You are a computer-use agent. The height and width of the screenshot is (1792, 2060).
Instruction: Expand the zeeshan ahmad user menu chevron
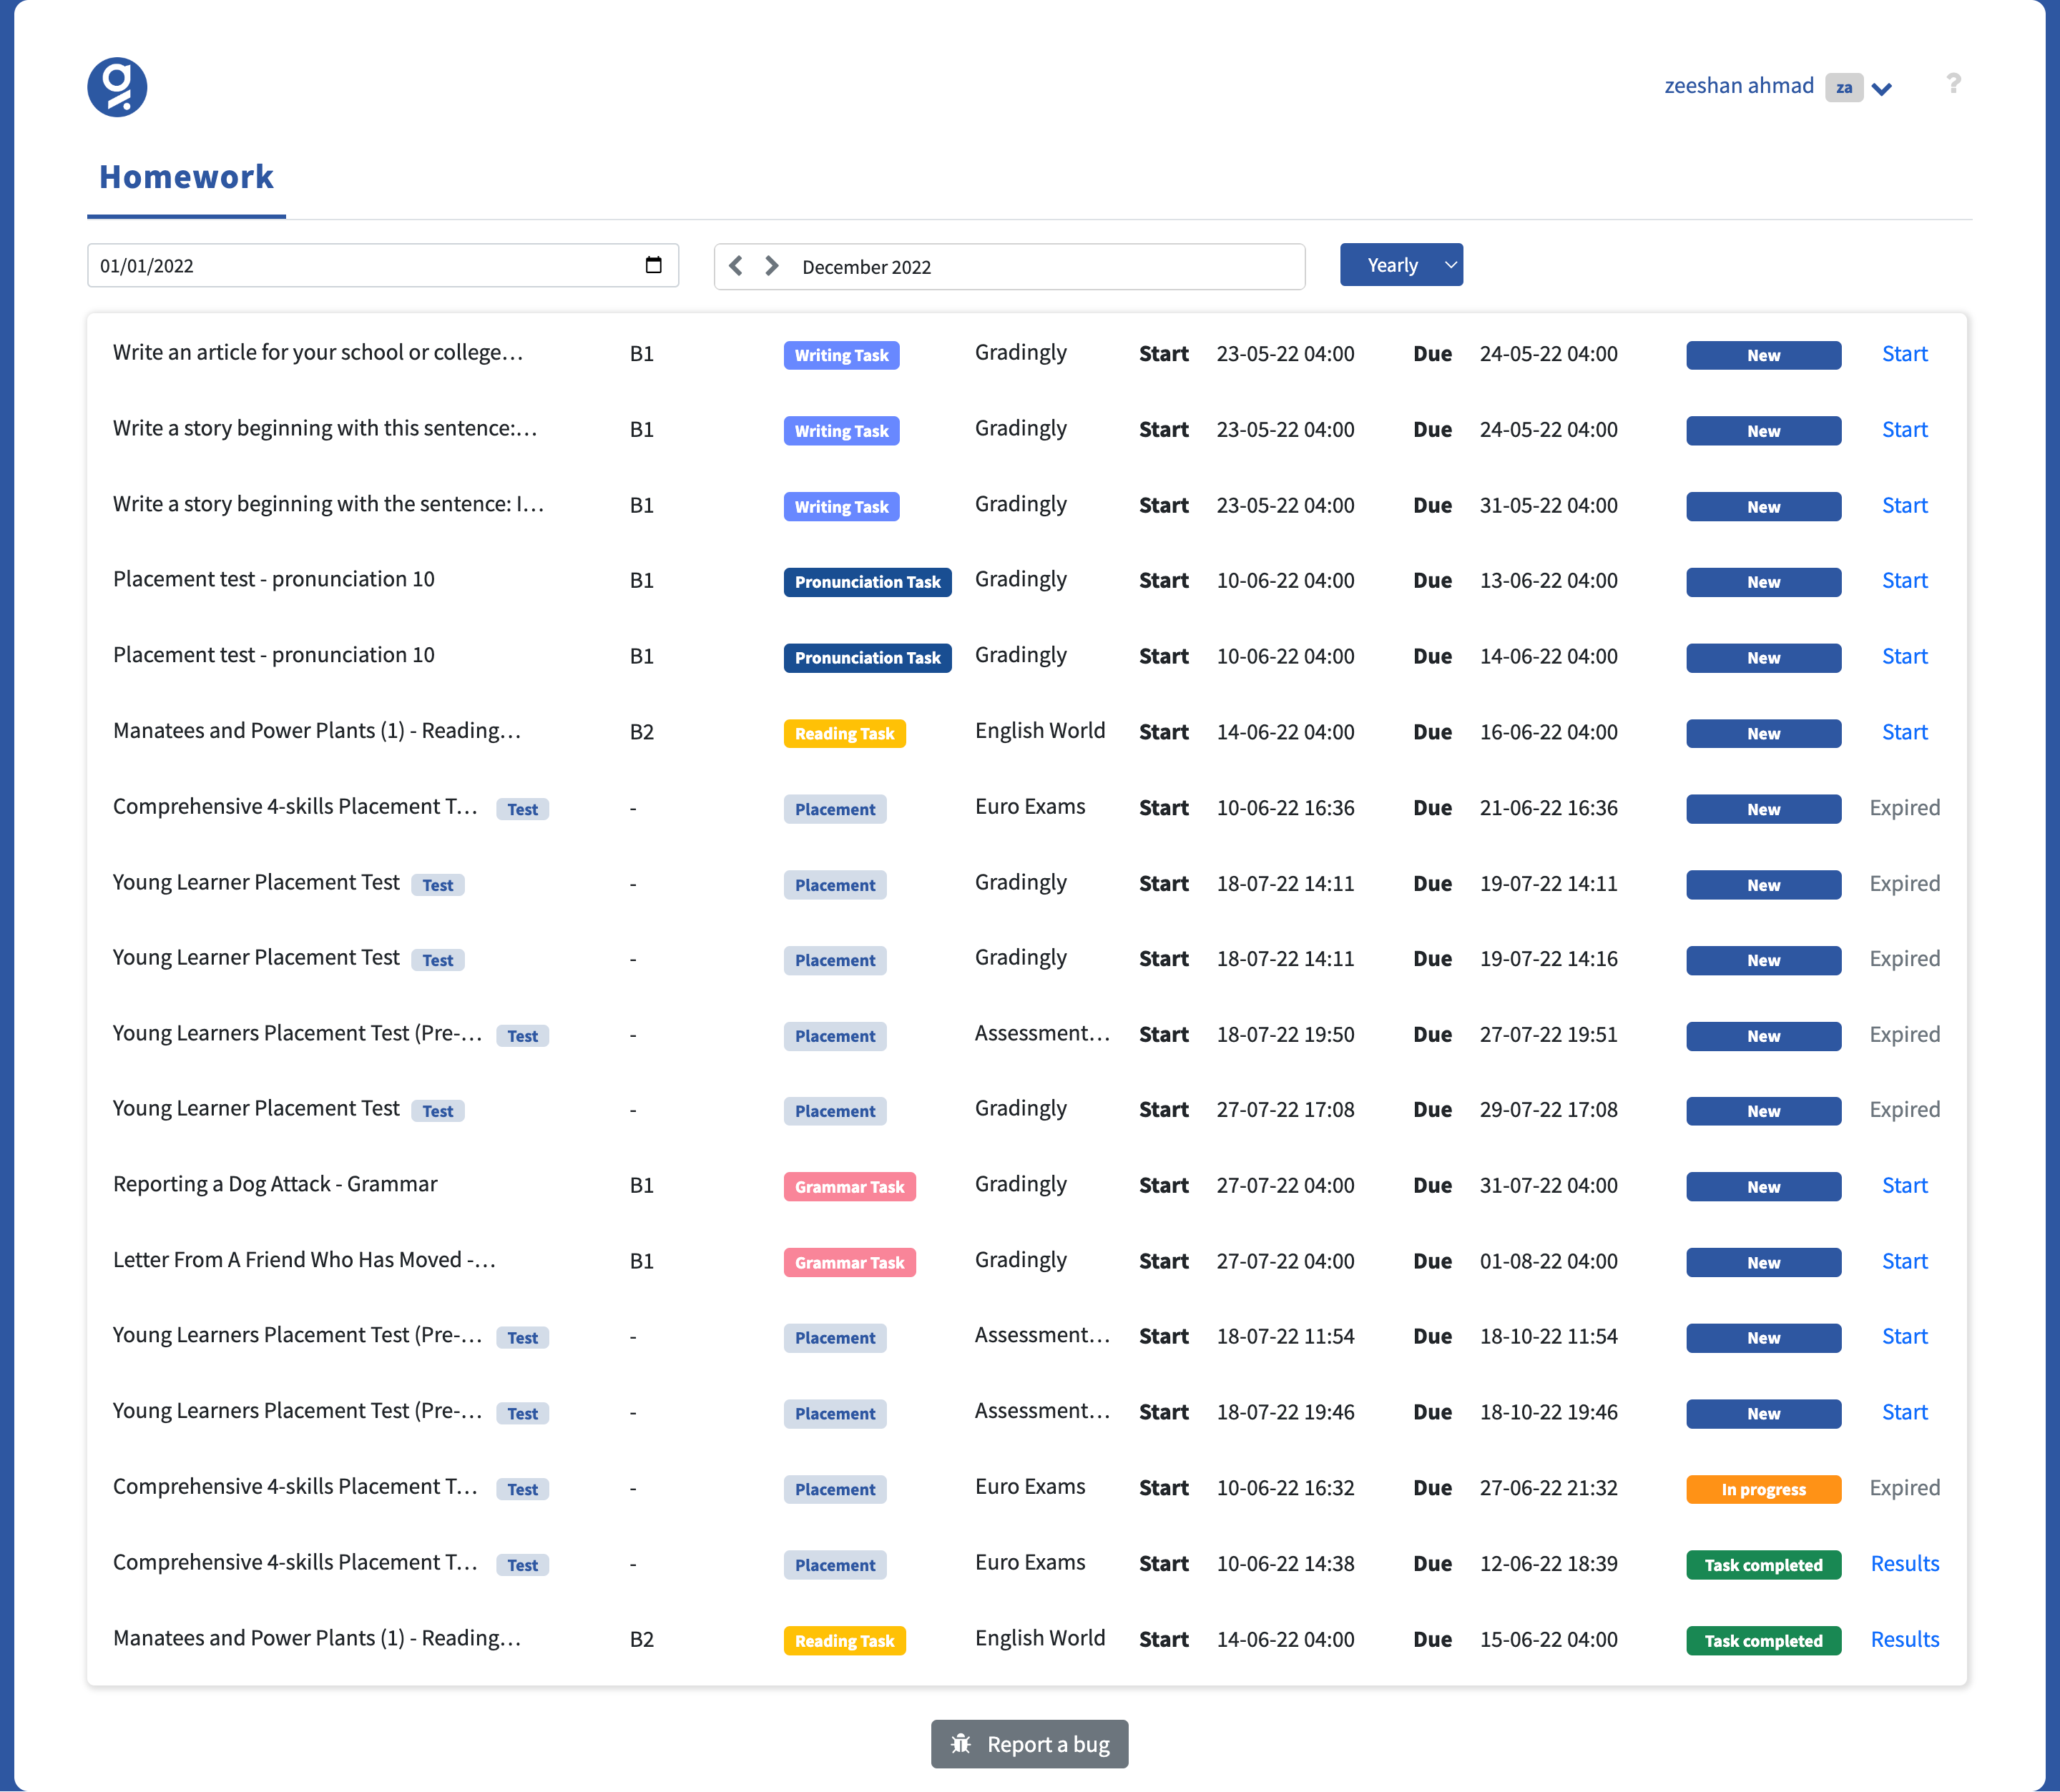(1881, 89)
